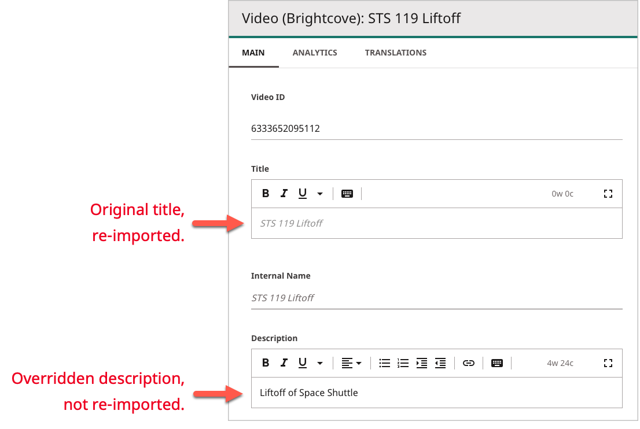Insert numbered list in Description
The width and height of the screenshot is (640, 429).
tap(403, 363)
